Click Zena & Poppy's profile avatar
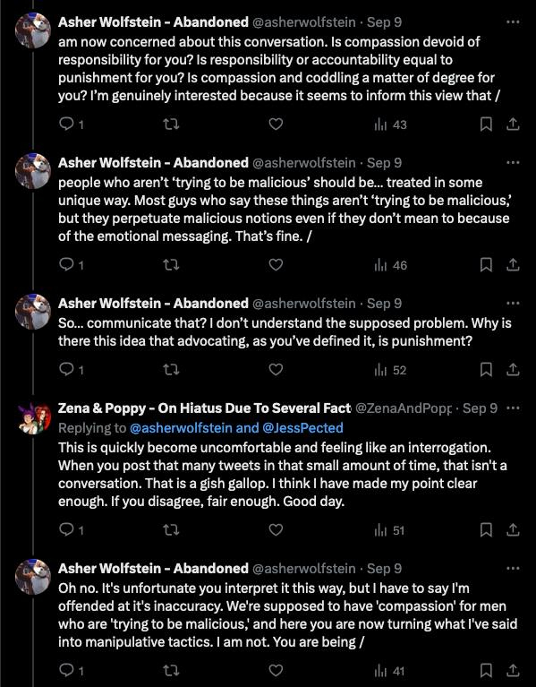This screenshot has width=536, height=687. click(33, 418)
